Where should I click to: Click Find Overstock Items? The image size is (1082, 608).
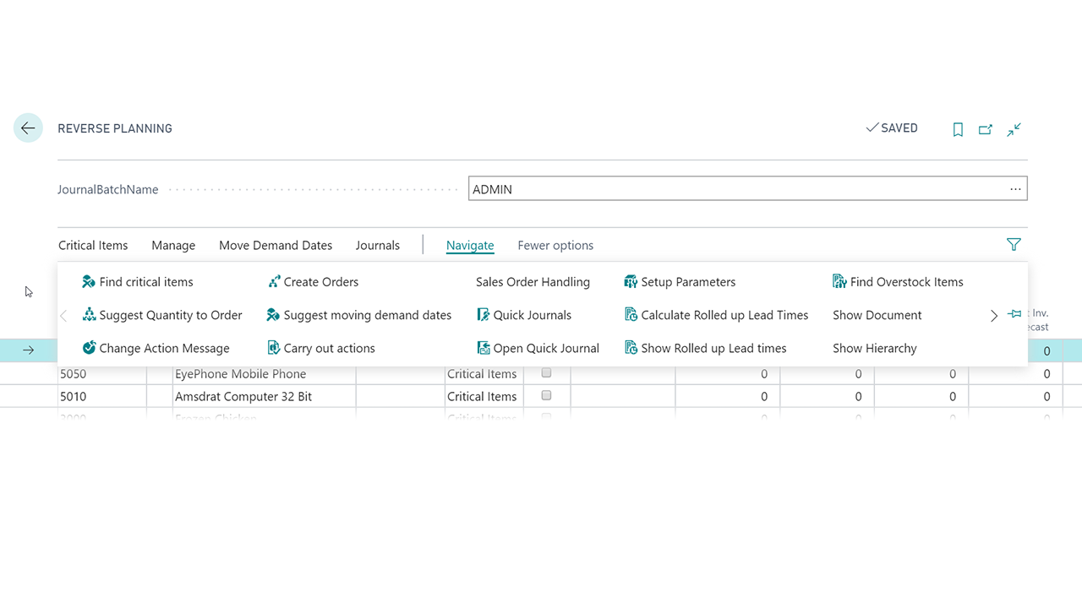[898, 282]
